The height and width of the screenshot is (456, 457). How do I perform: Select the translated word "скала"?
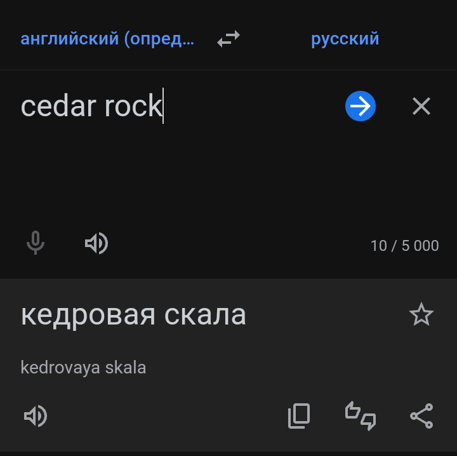pyautogui.click(x=205, y=315)
